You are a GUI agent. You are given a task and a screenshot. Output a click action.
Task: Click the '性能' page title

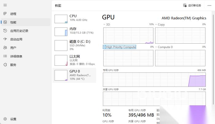58,5
